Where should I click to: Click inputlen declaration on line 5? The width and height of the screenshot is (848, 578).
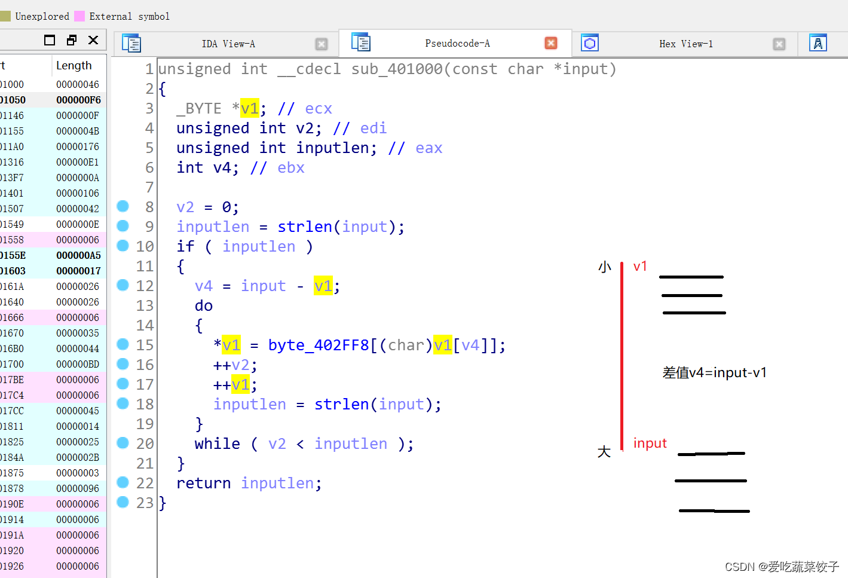point(332,148)
